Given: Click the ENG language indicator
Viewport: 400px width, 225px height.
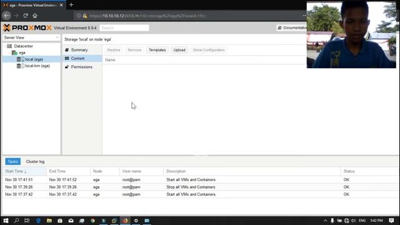Looking at the screenshot, I should coord(362,221).
